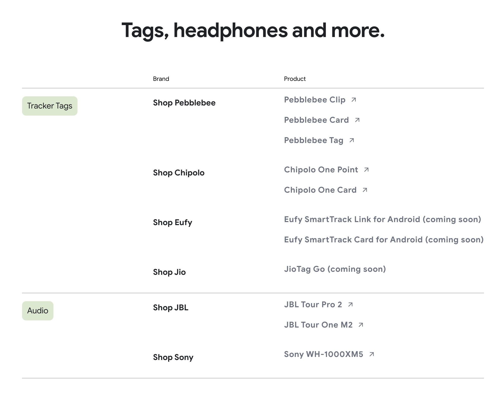Click Eufy SmartTrack Link for Android entry
The image size is (503, 397).
(382, 220)
